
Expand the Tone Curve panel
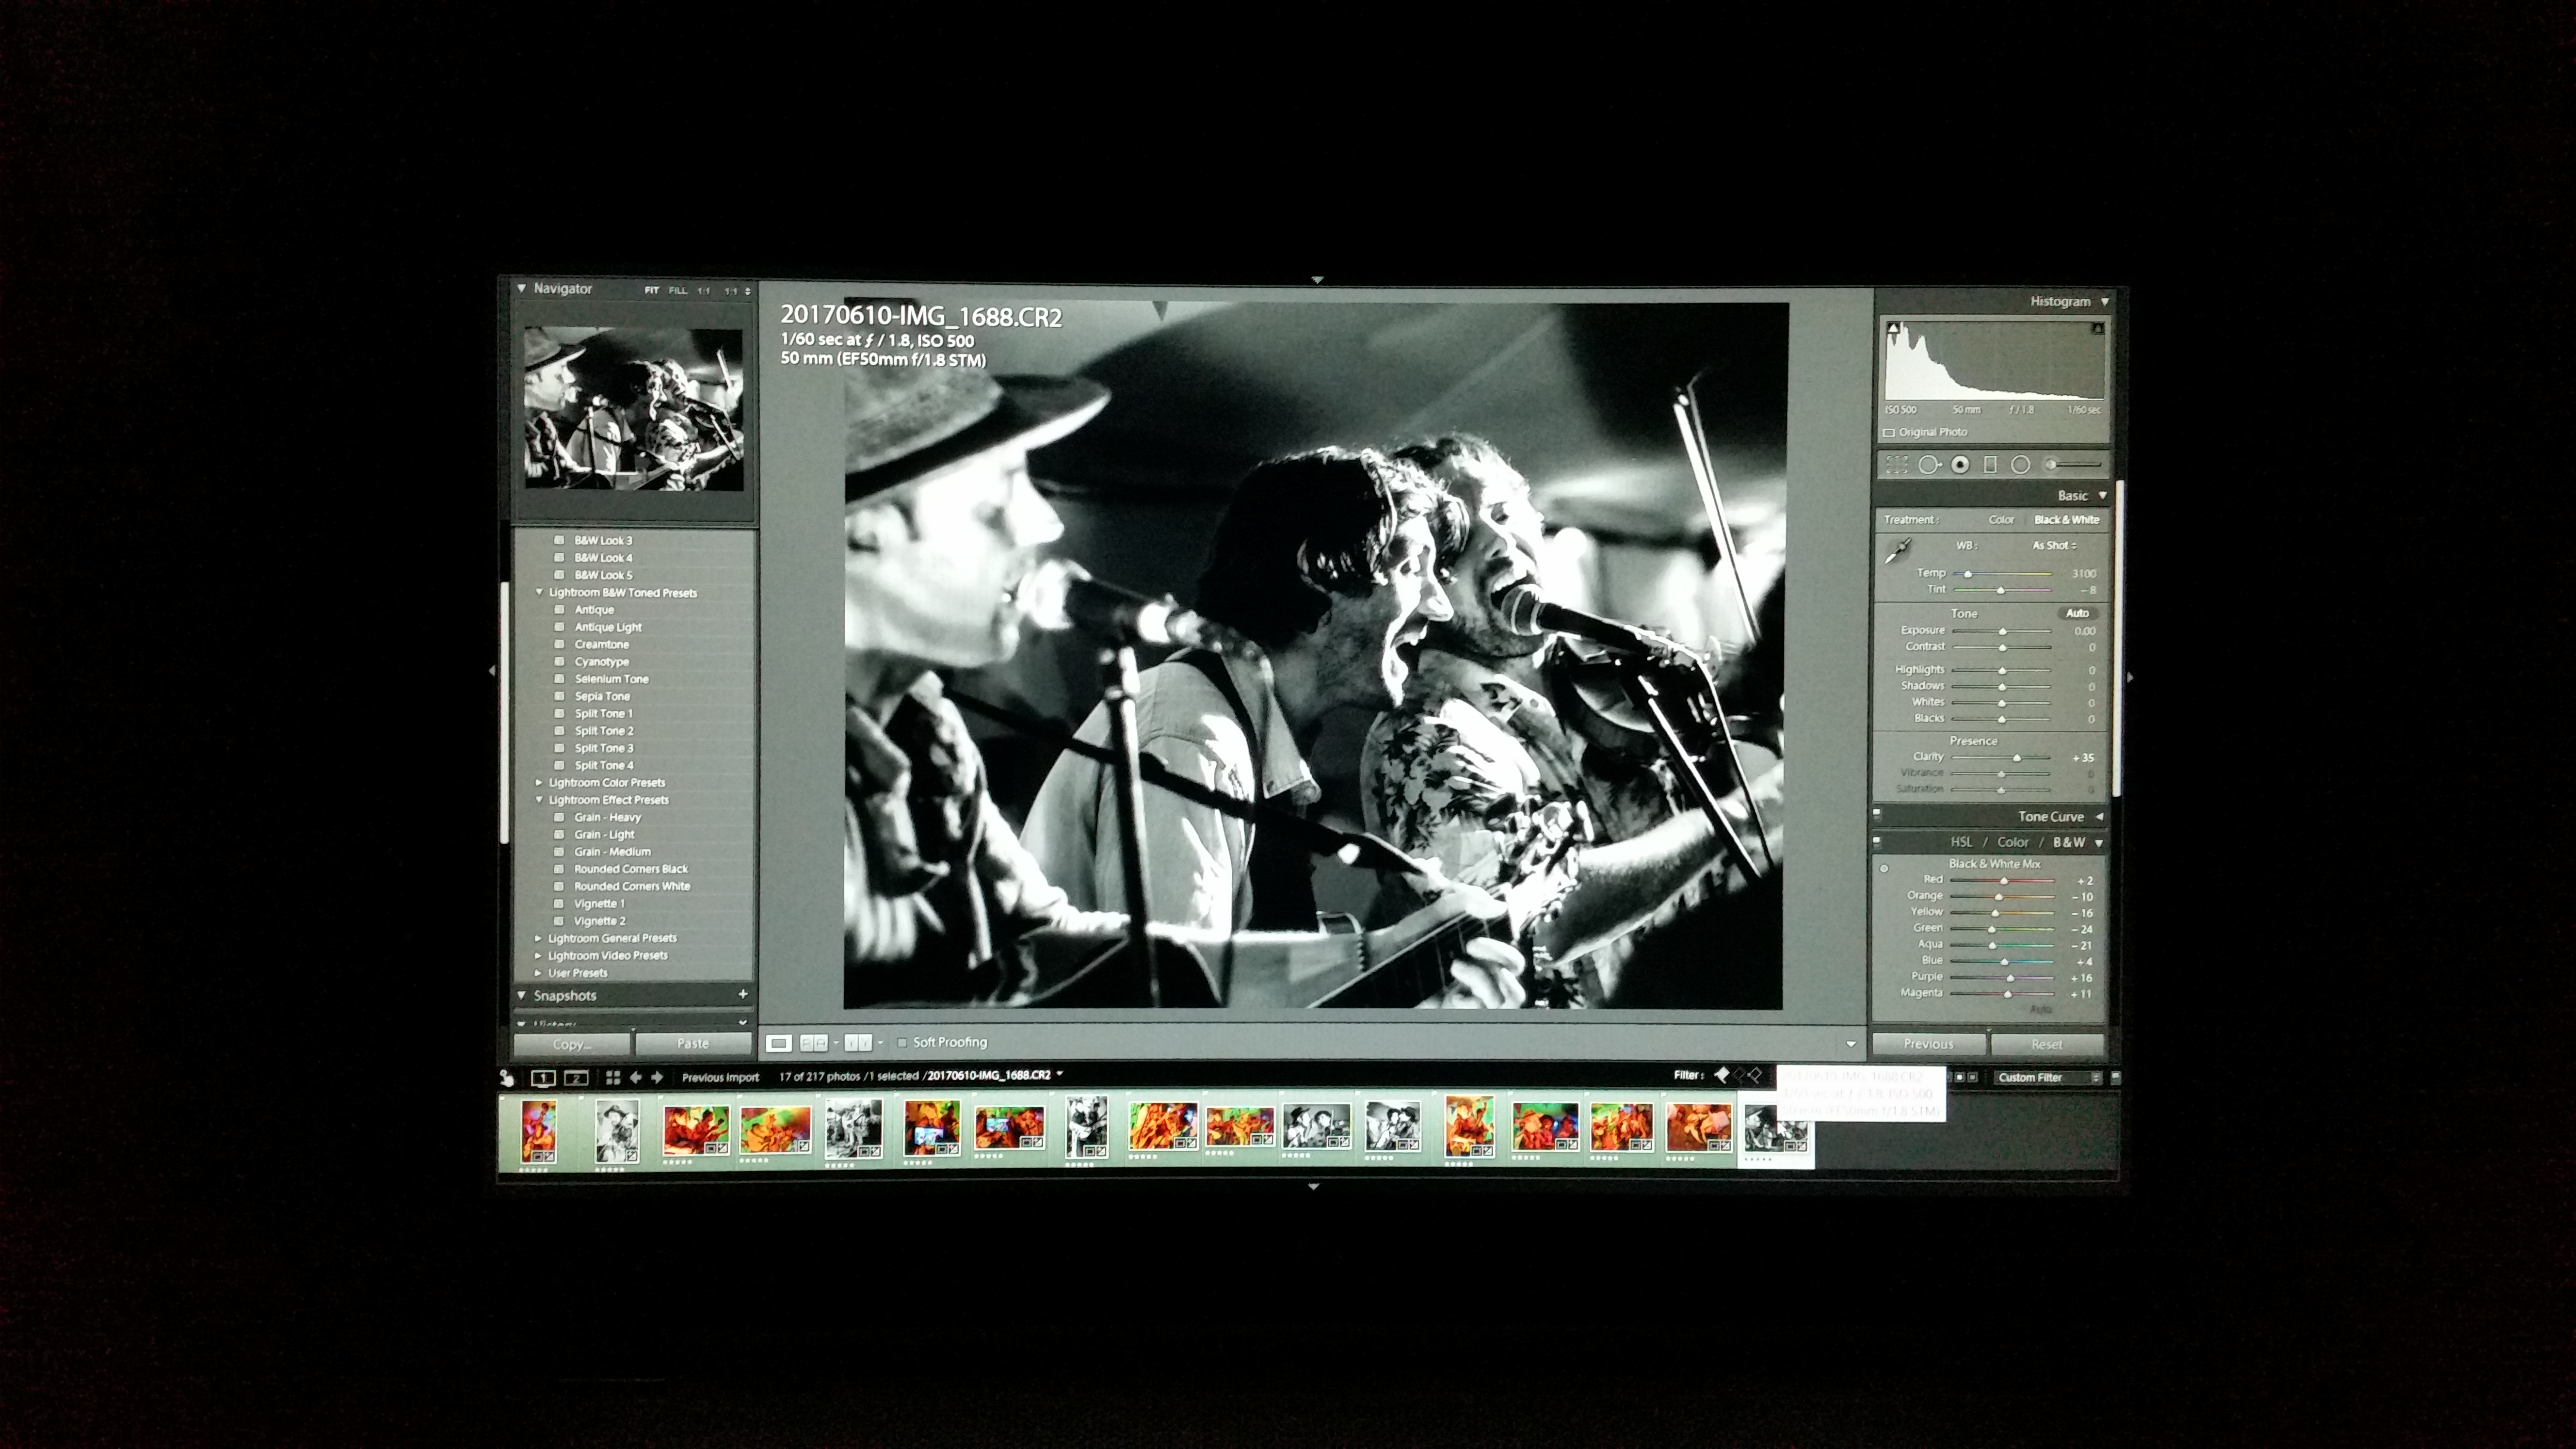(2099, 817)
